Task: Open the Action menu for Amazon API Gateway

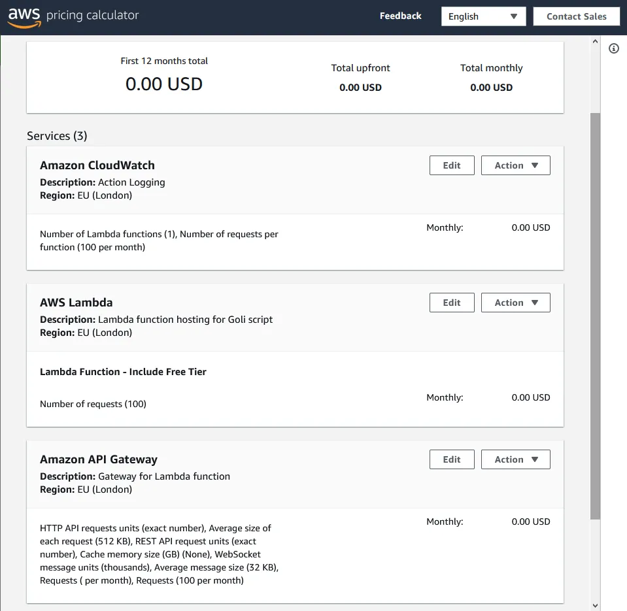Action: coord(515,459)
